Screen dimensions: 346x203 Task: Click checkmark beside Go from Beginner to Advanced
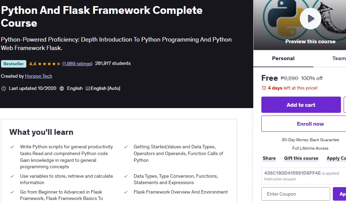click(x=12, y=192)
